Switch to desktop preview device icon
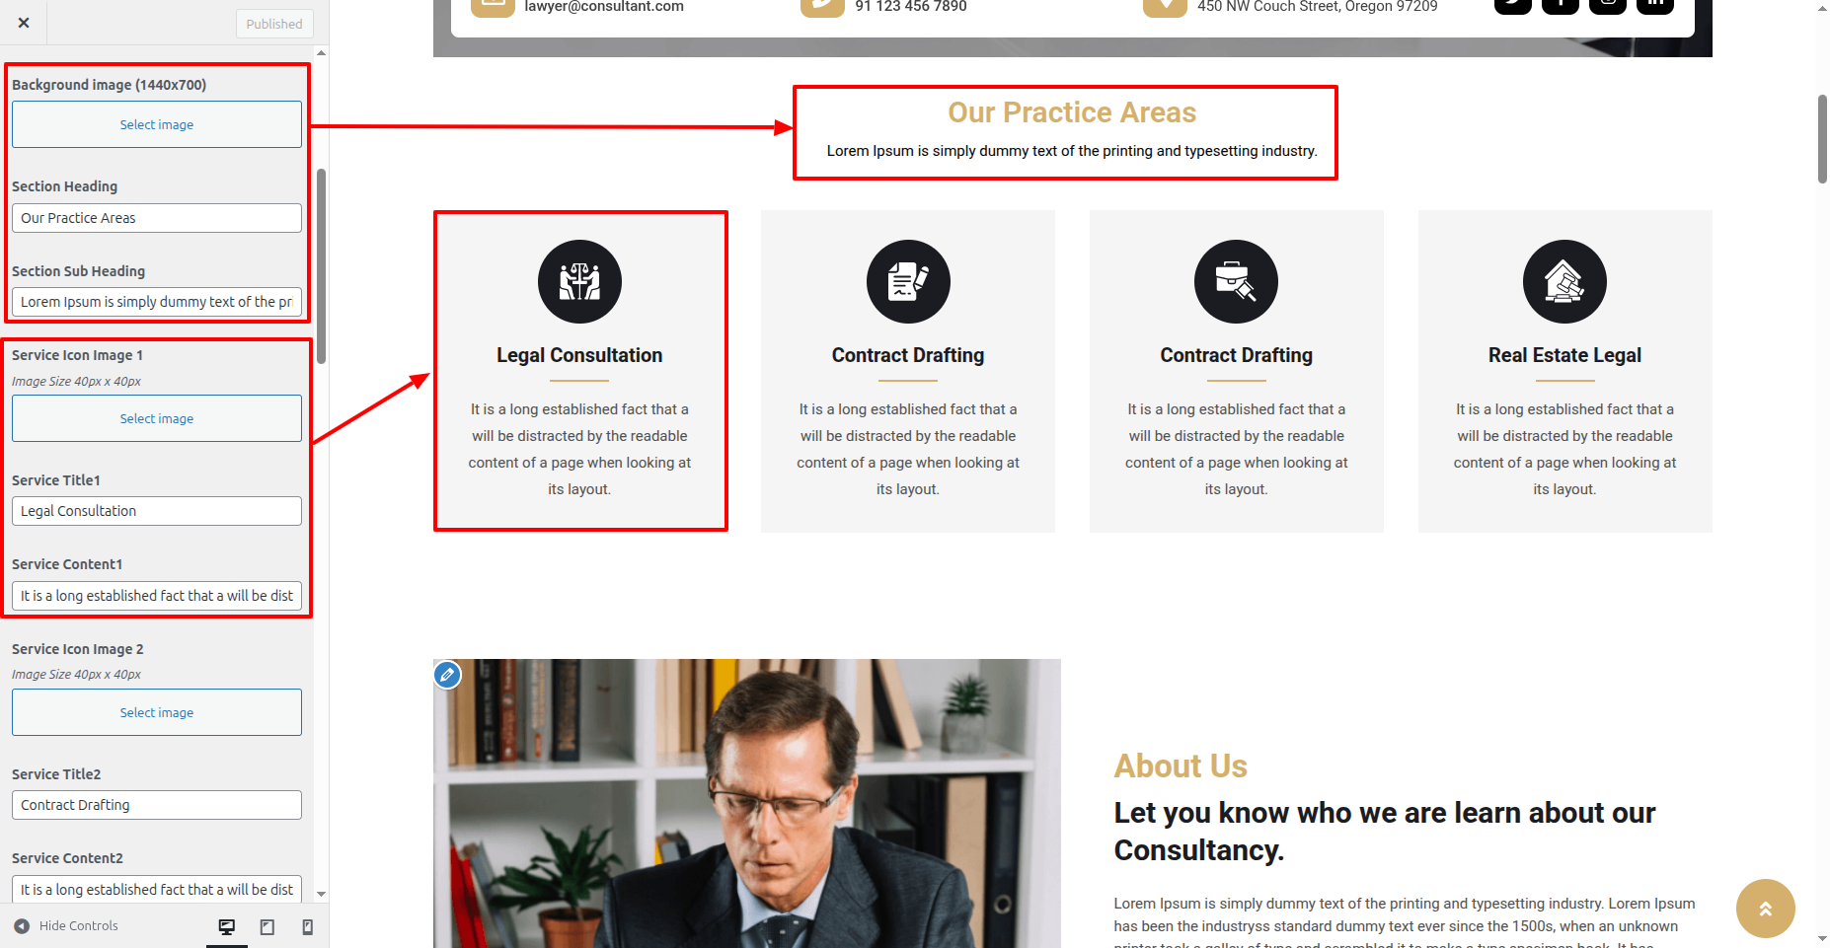 click(x=227, y=926)
